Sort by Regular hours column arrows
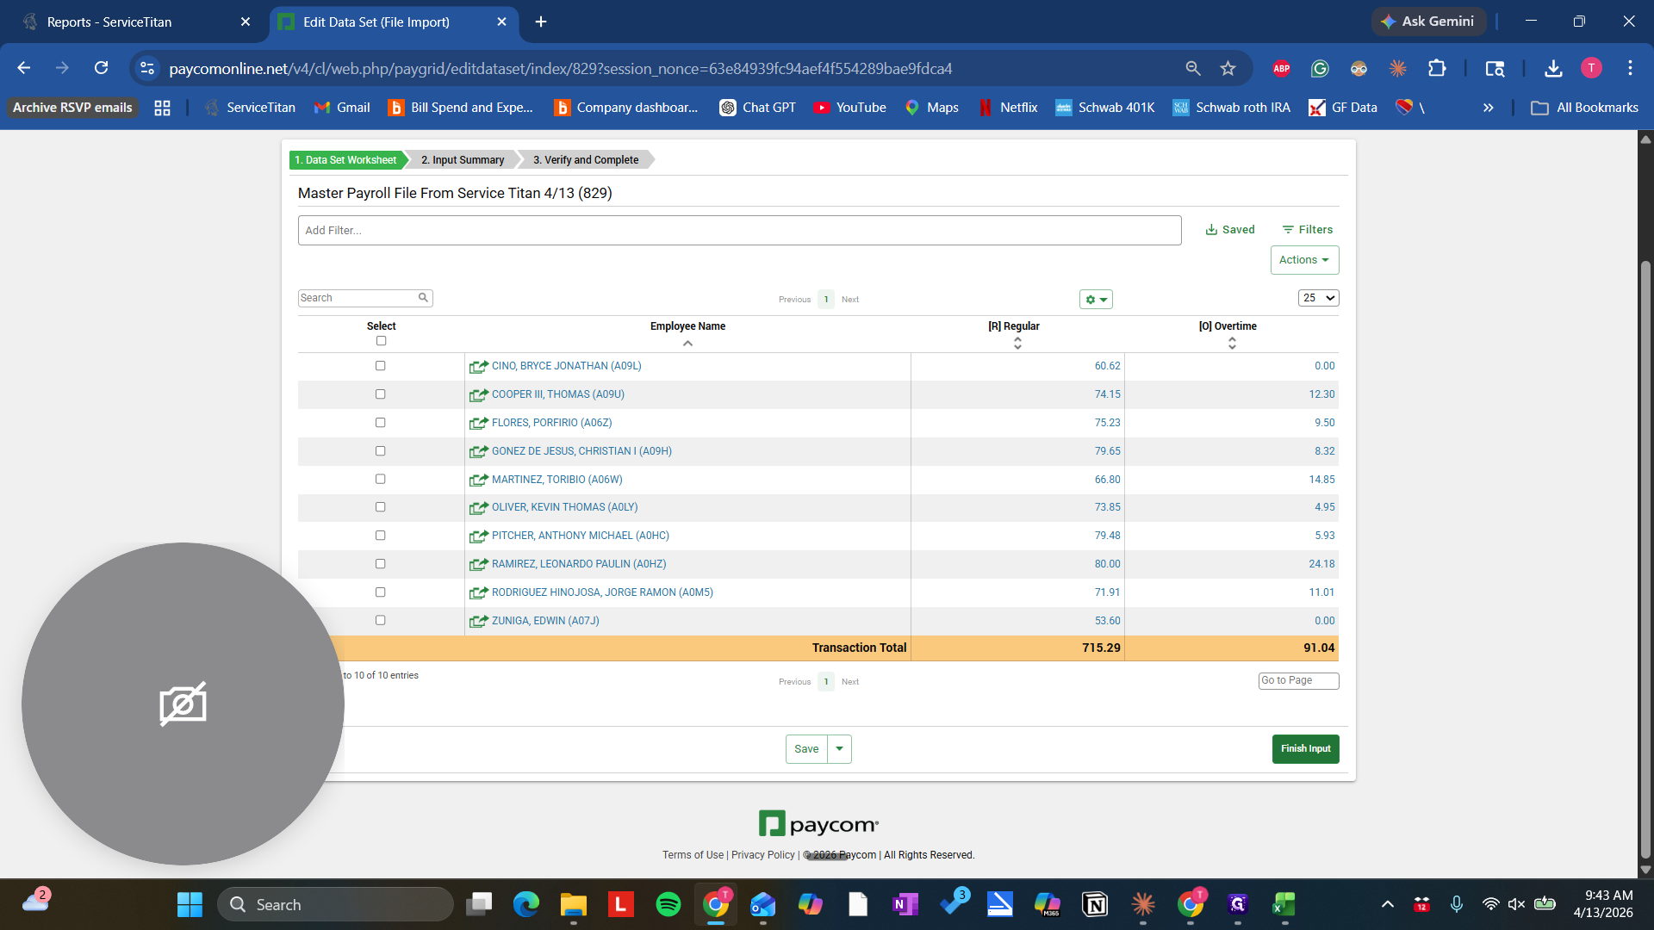This screenshot has width=1654, height=930. click(x=1017, y=344)
